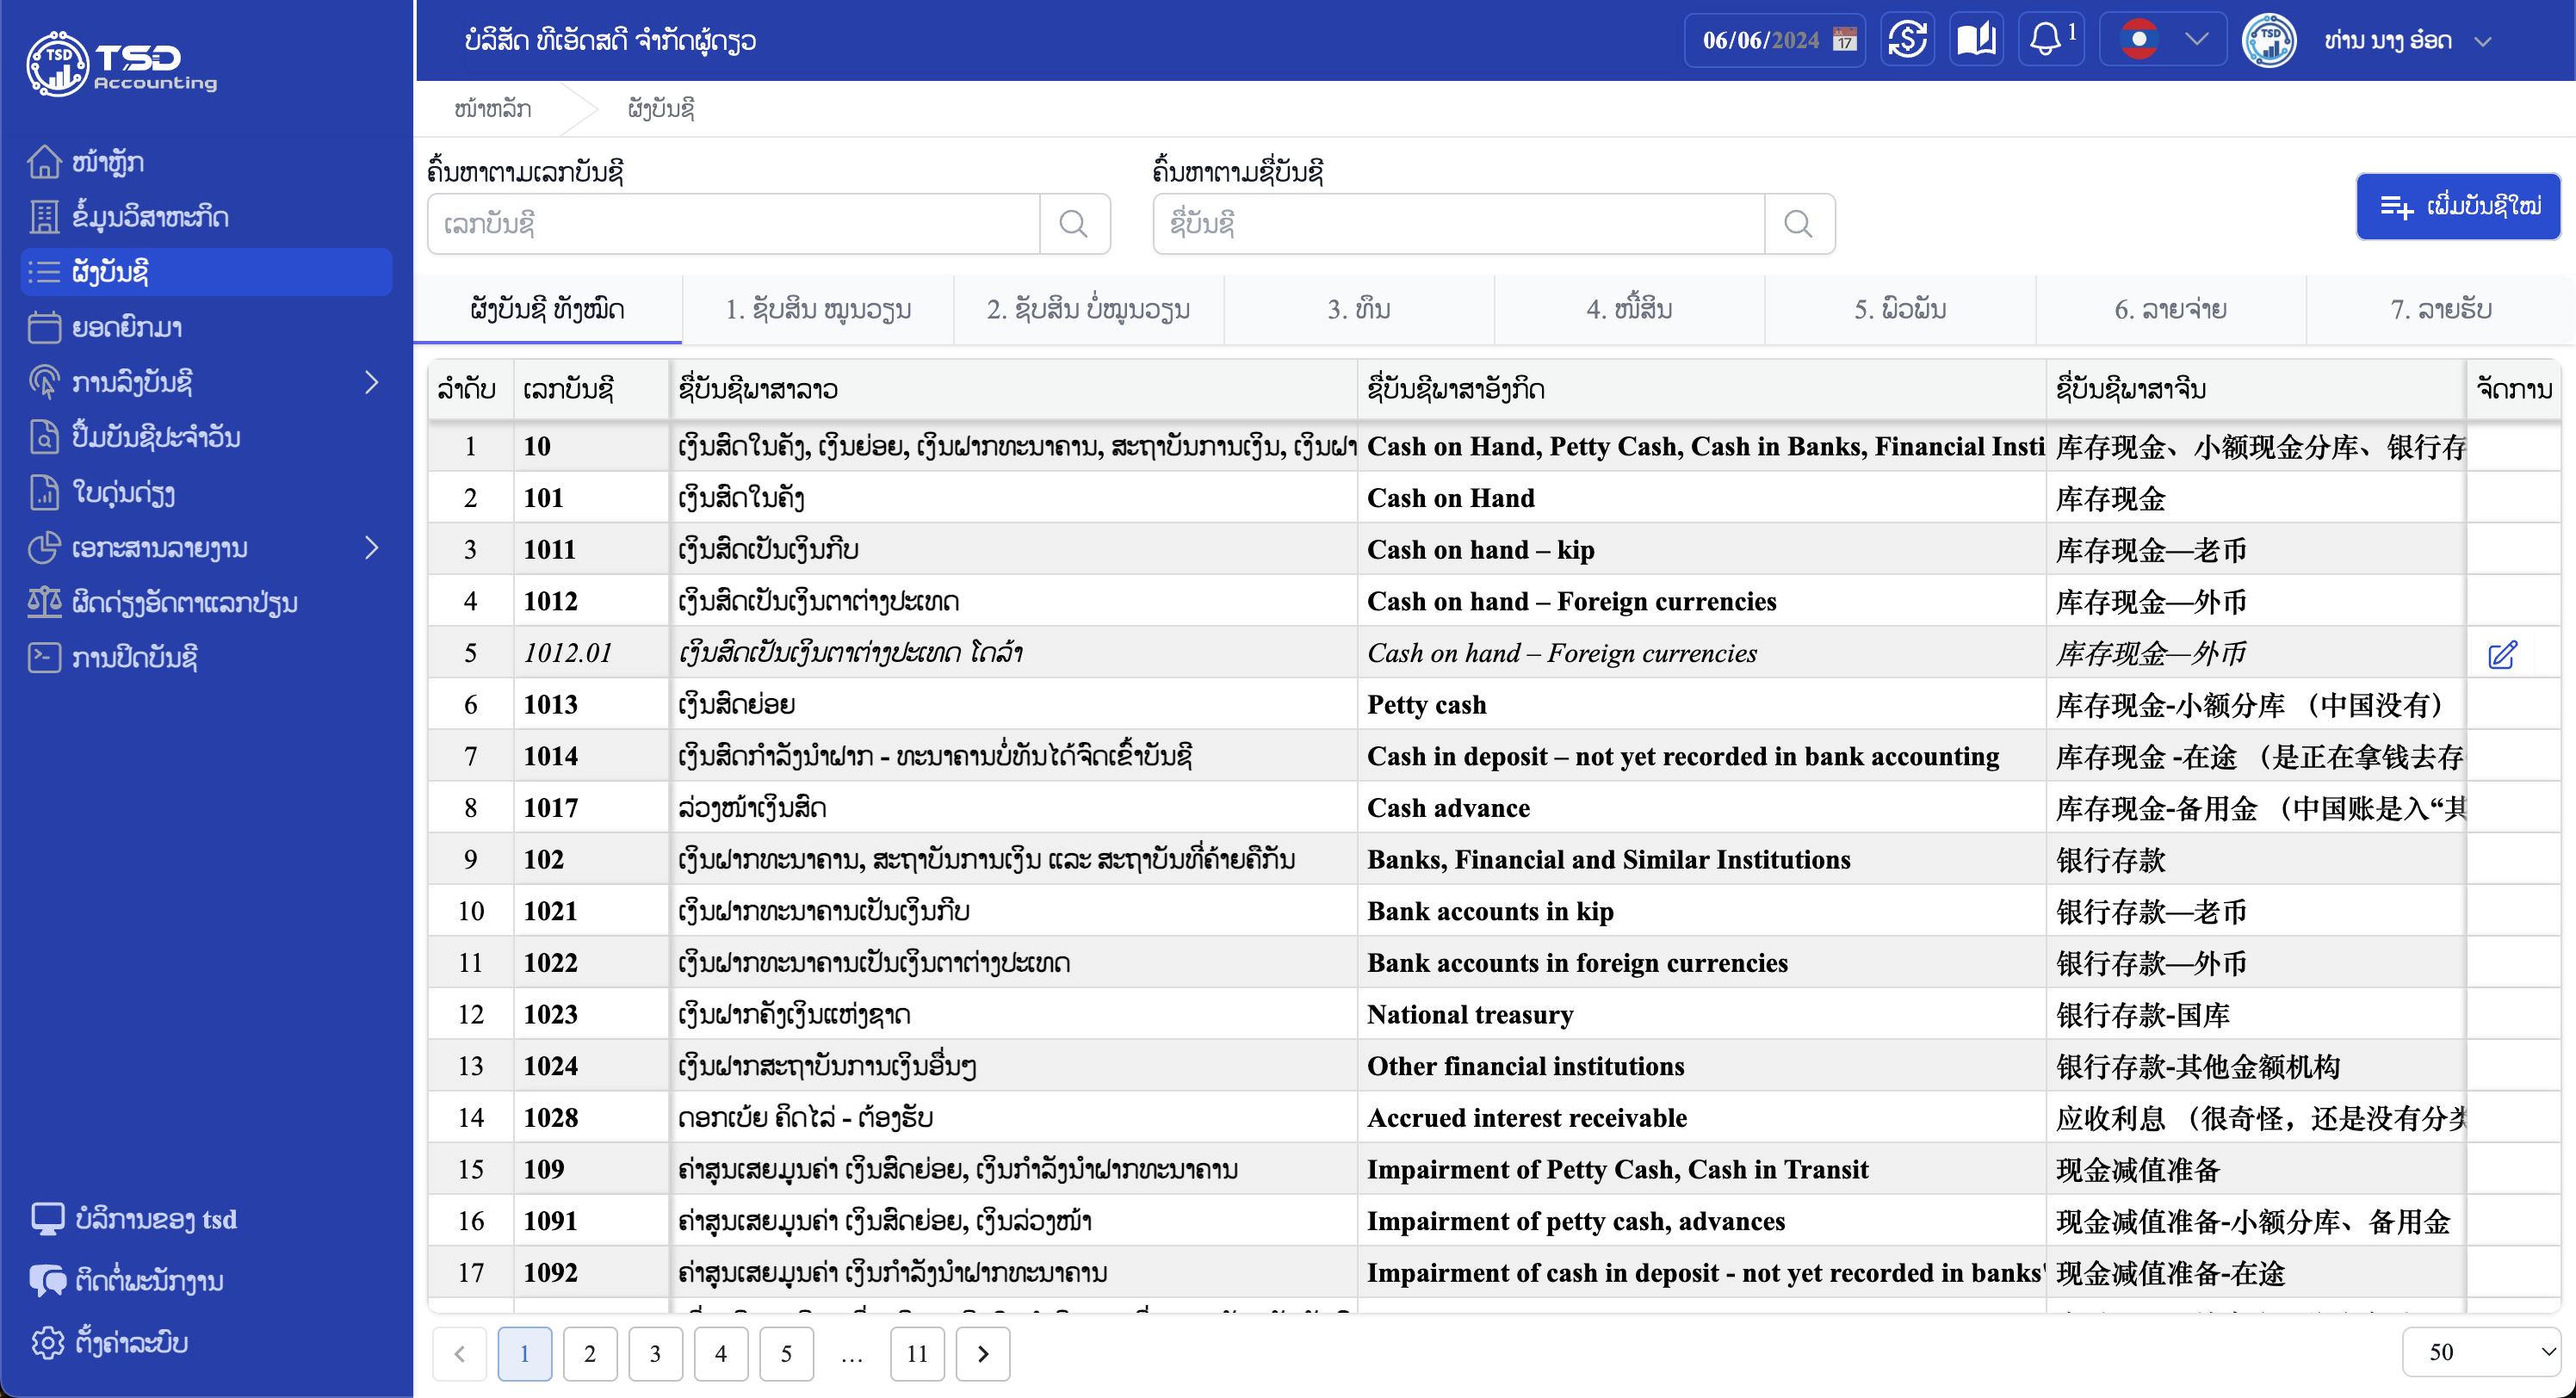Open the trial balance report icon
The image size is (2576, 1398).
point(44,492)
